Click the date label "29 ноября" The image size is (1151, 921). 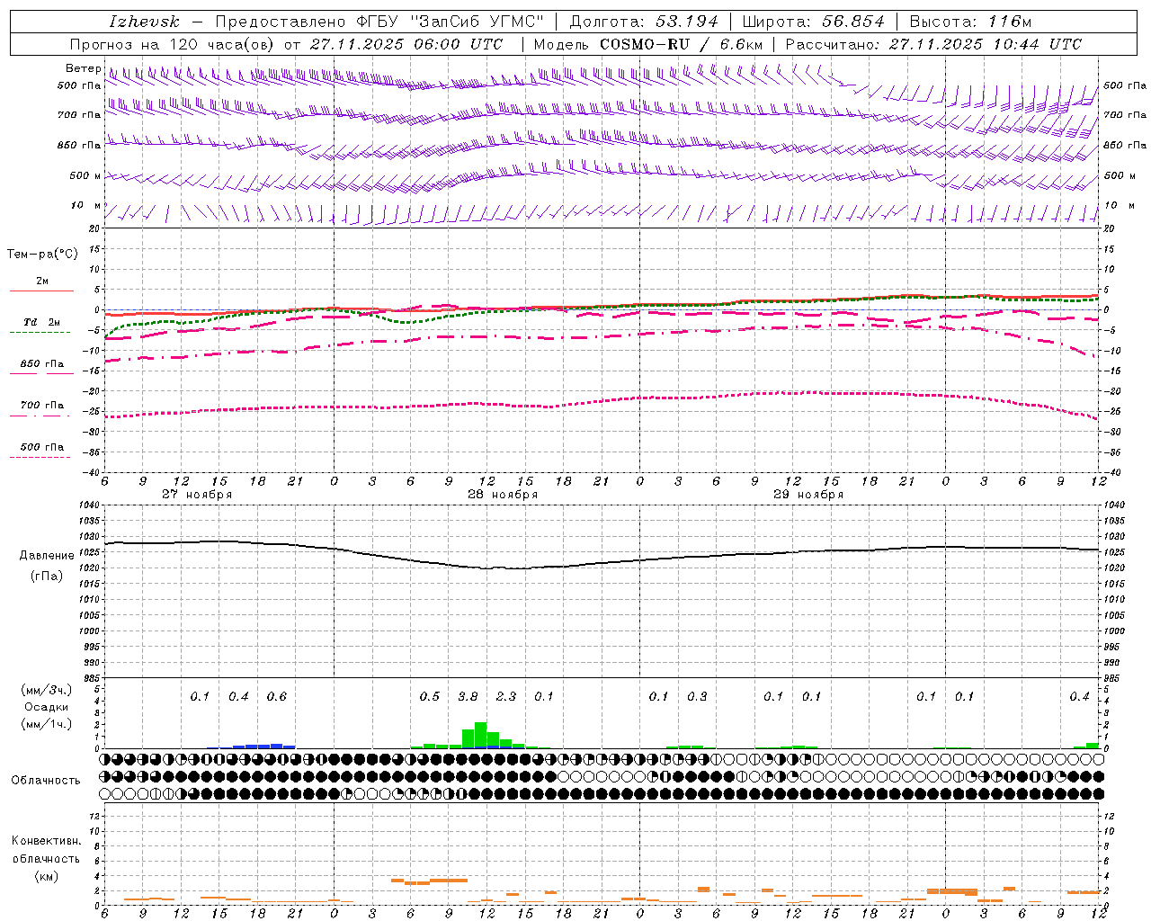point(808,494)
